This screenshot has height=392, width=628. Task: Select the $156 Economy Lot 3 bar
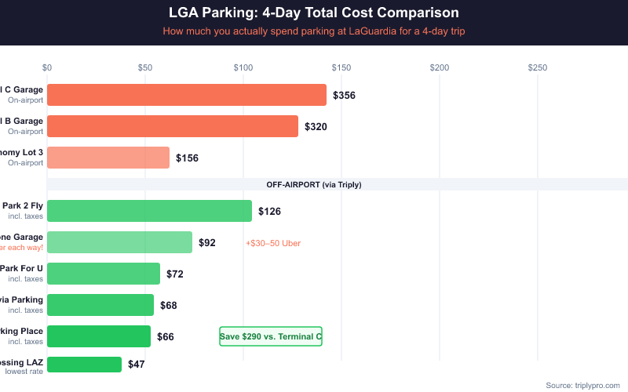[108, 158]
